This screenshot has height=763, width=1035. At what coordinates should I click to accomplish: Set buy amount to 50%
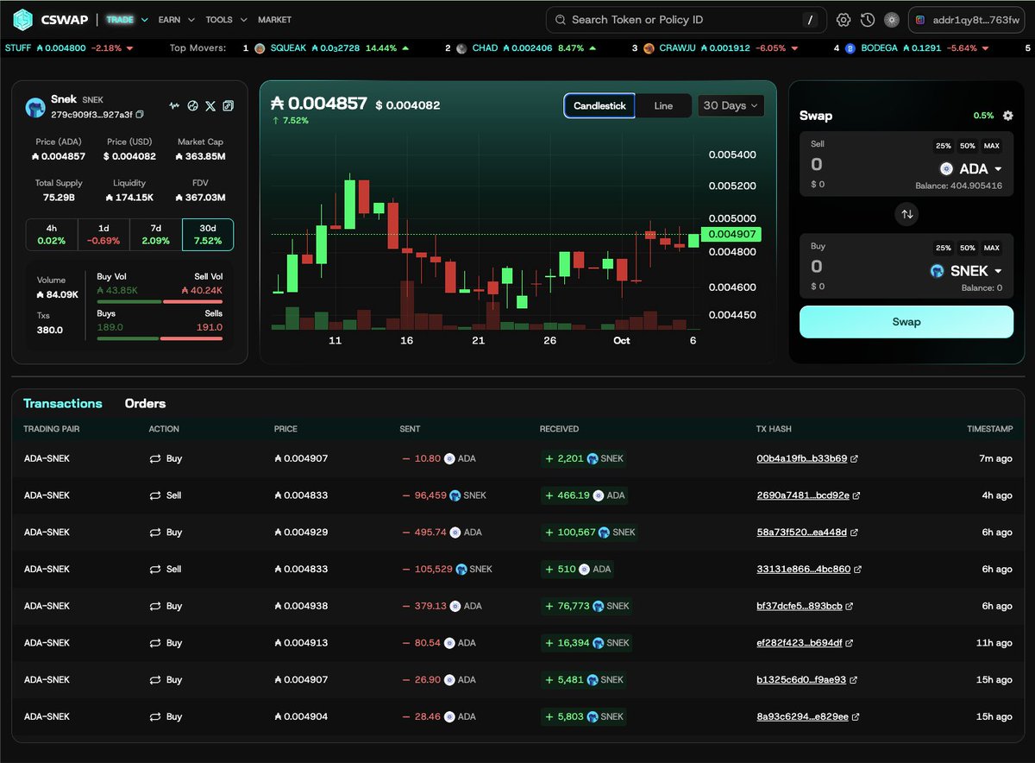[968, 248]
